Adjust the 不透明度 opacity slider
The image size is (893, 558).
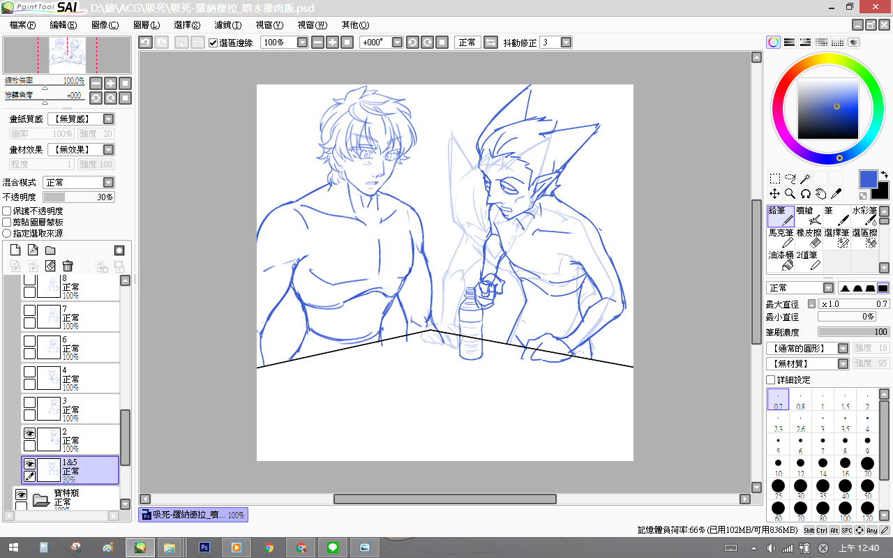coord(79,197)
